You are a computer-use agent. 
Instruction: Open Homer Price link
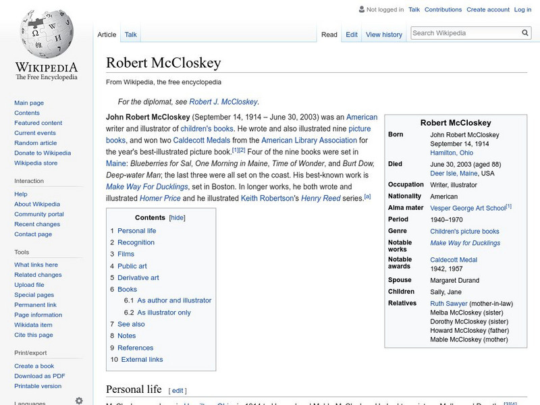coord(160,198)
